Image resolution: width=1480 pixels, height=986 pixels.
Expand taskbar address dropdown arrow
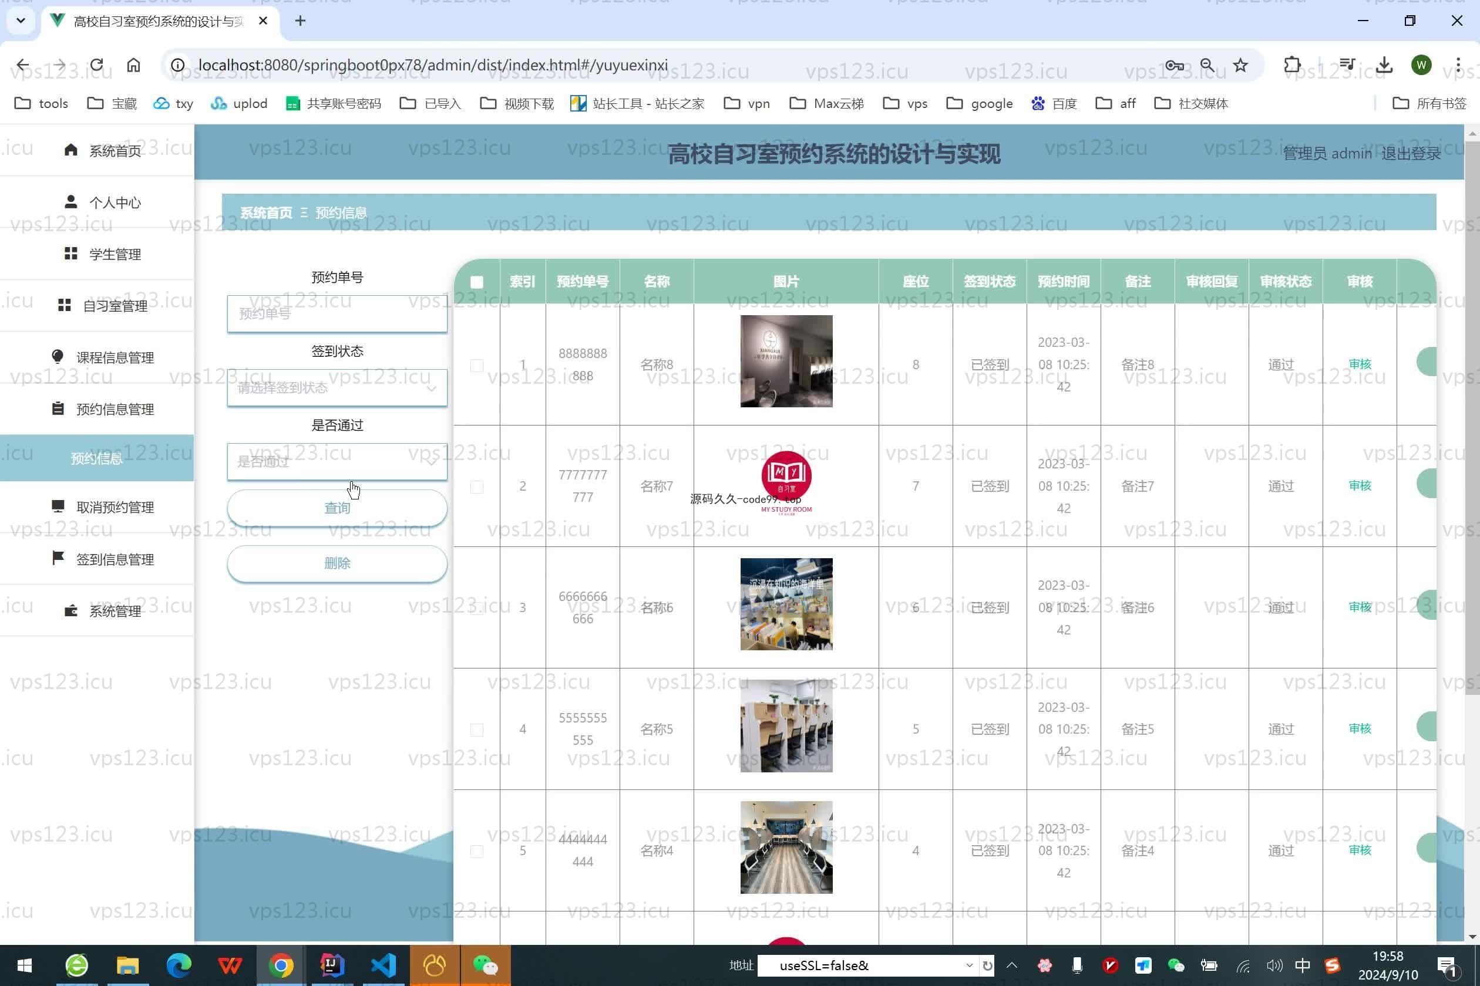(x=969, y=965)
